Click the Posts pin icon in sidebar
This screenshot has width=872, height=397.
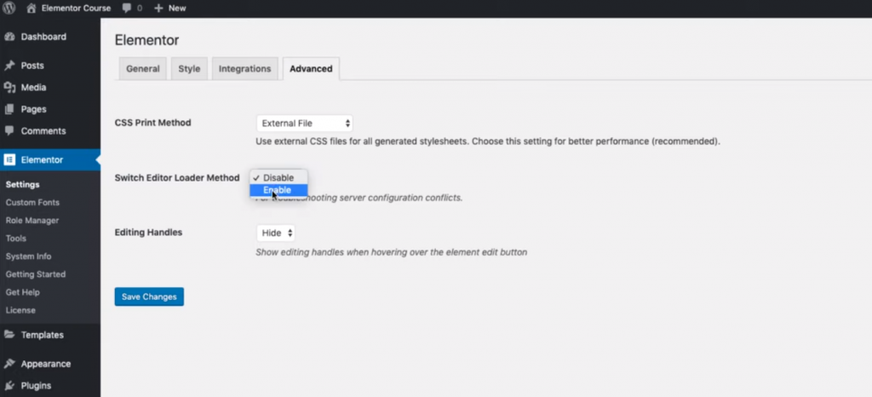(x=9, y=66)
